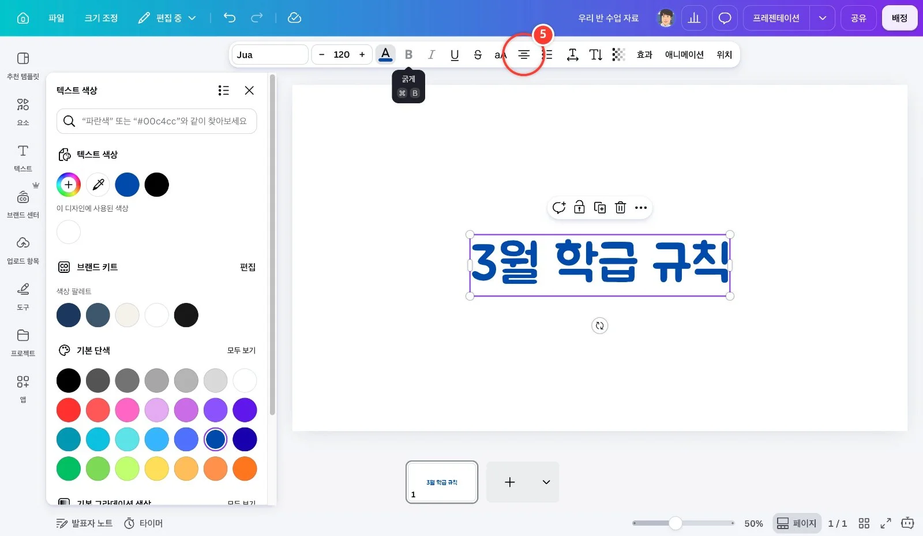Pick color with the eyedropper tool
Viewport: 923px width, 536px height.
point(98,185)
